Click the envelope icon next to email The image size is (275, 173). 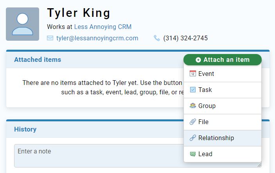(50, 38)
